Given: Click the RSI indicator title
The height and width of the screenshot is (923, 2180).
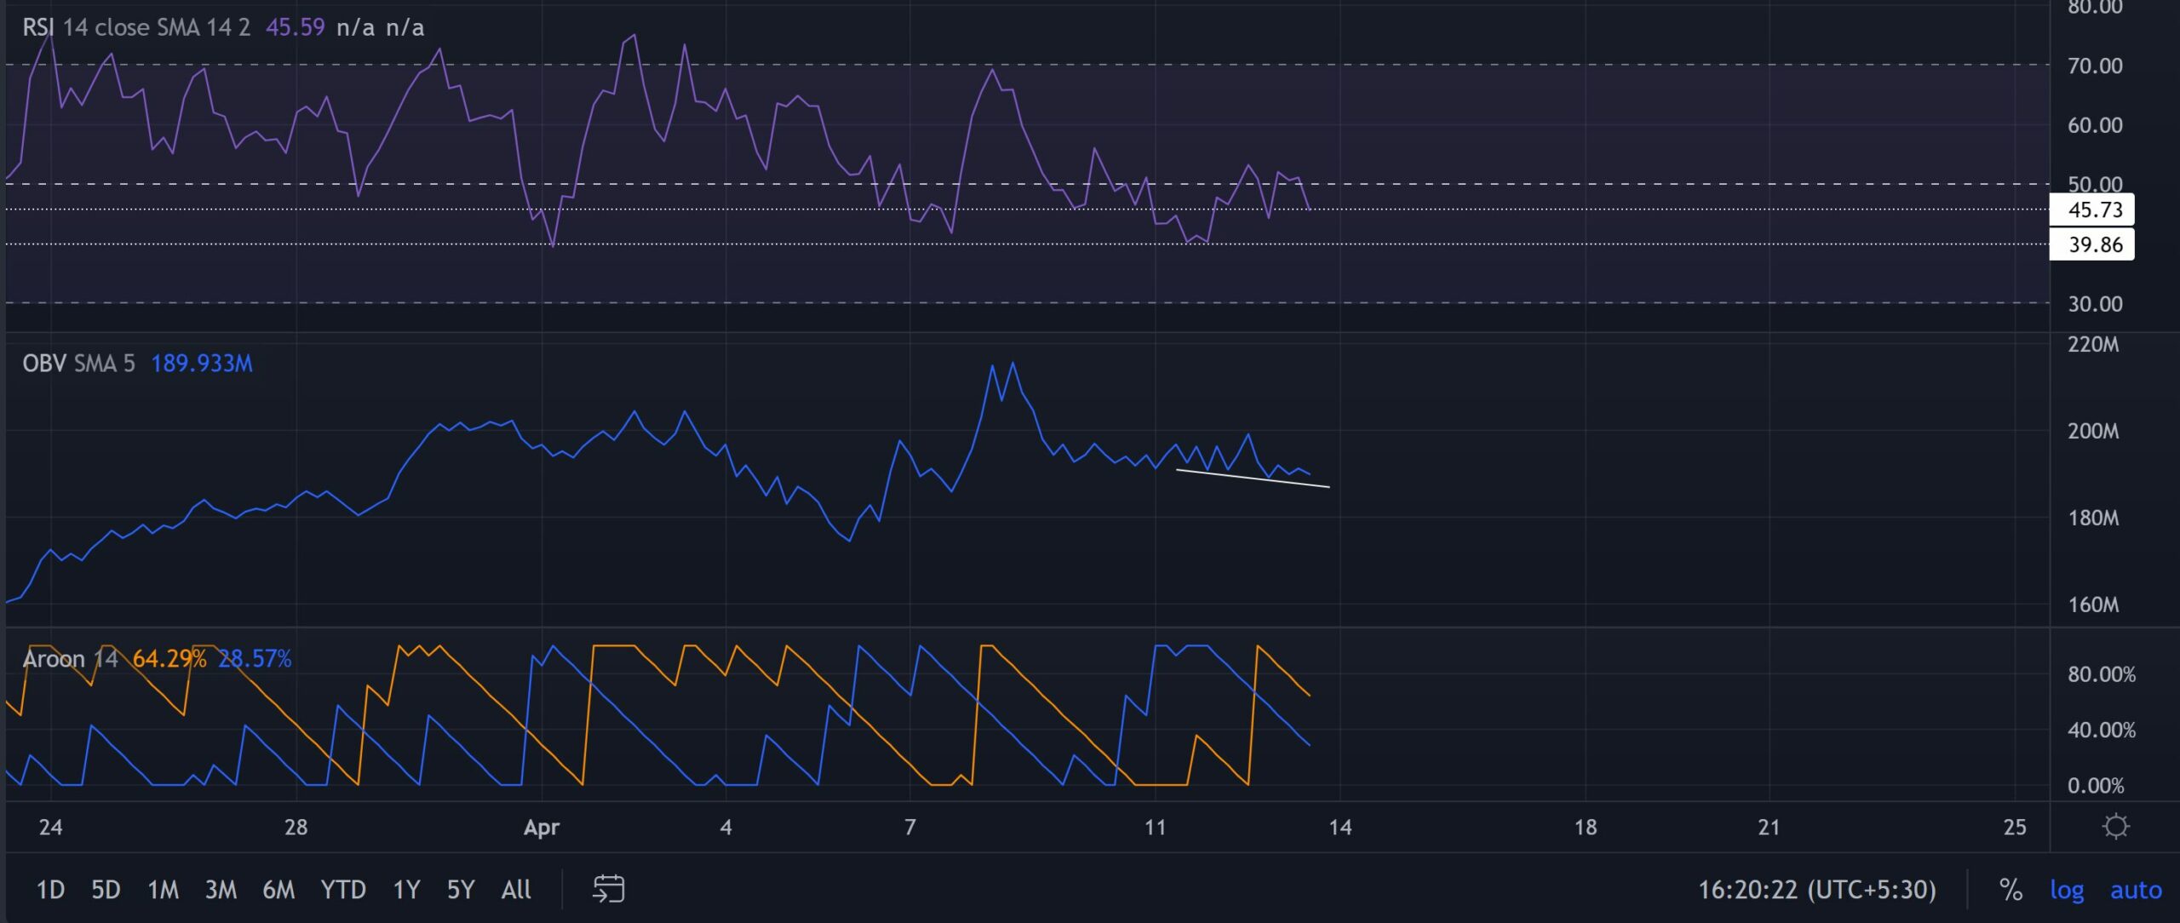Looking at the screenshot, I should pyautogui.click(x=38, y=26).
